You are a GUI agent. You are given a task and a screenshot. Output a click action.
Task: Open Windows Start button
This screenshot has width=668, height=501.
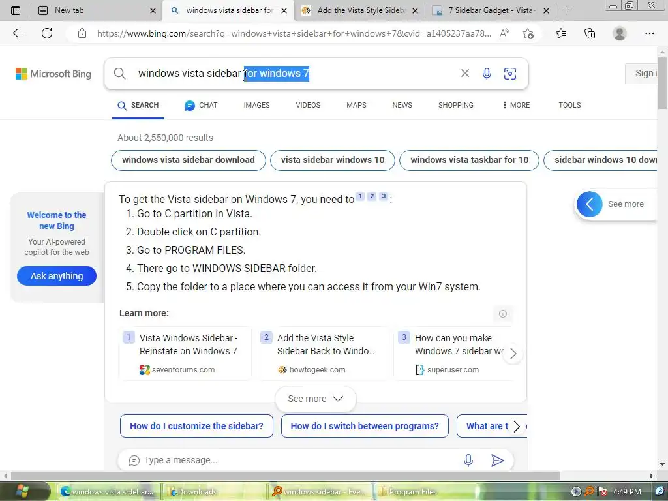22,491
